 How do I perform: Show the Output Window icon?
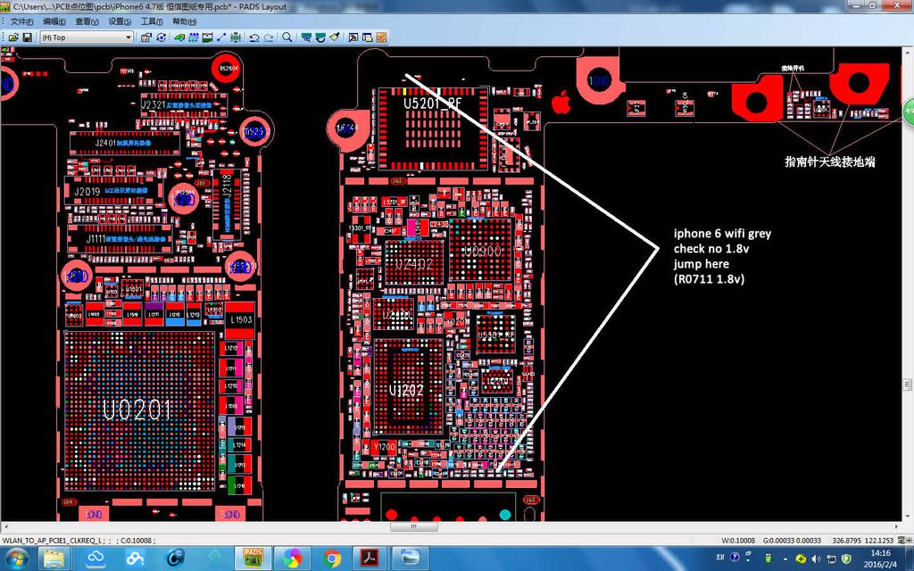point(353,37)
